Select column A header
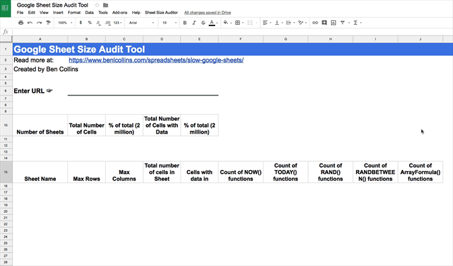Screen dimensions: 453x266 click(x=40, y=39)
